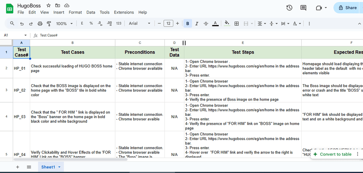Format as currency pound icon

[82, 23]
